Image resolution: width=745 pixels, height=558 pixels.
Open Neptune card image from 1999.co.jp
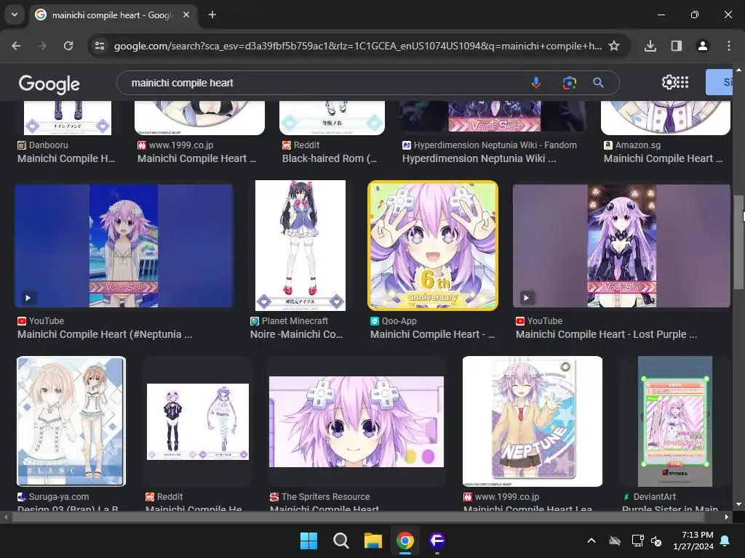pos(532,421)
